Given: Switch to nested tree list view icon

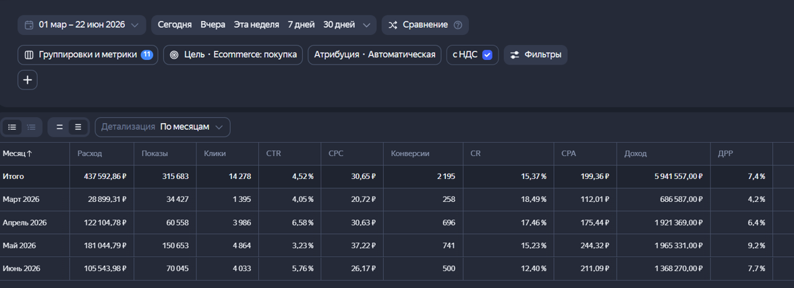Looking at the screenshot, I should (32, 127).
